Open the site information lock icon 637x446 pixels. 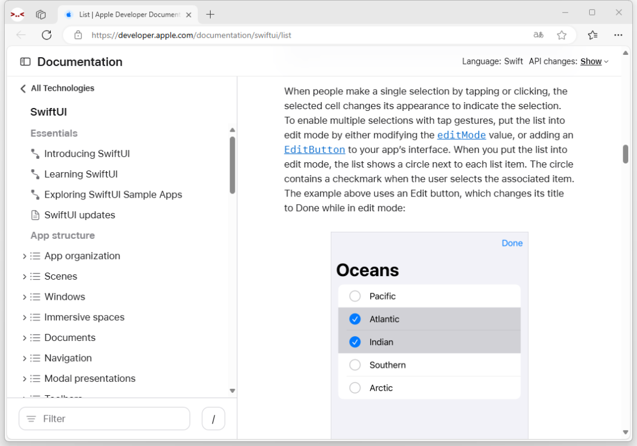(78, 35)
